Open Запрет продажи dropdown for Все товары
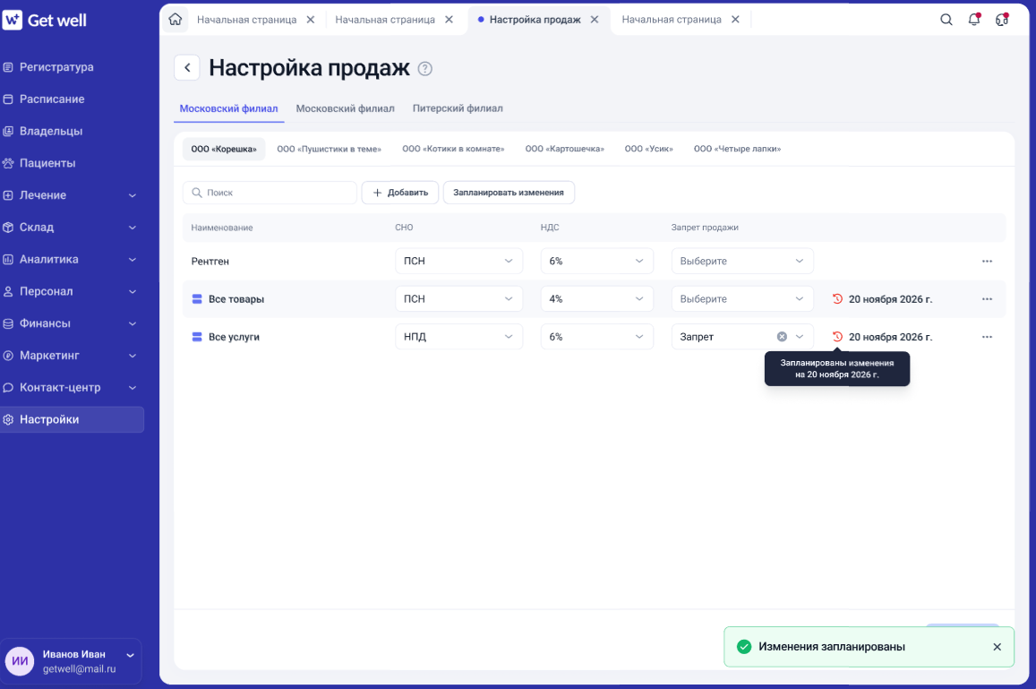 point(742,299)
